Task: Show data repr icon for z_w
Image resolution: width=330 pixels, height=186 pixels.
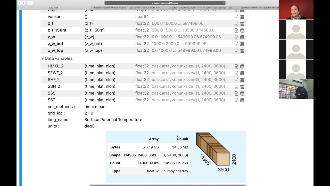Action: (x=242, y=37)
